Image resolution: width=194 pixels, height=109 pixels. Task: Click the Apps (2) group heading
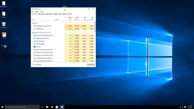35,23
